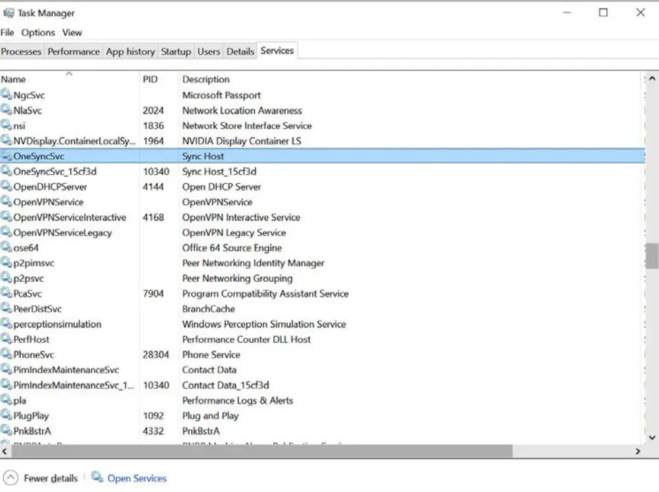659x492 pixels.
Task: Click the gear icon beside NgcSvc service
Action: click(6, 95)
